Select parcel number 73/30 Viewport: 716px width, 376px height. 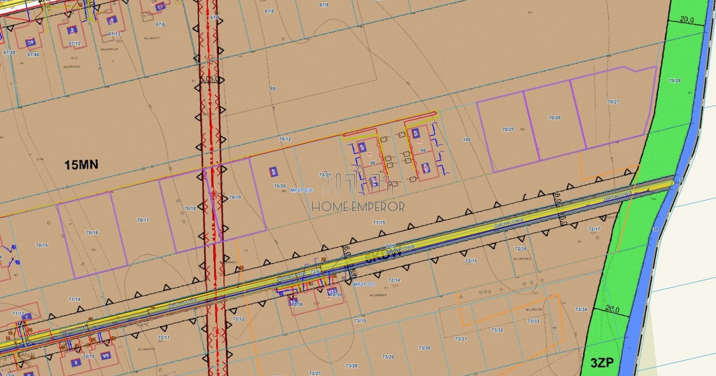[424, 348]
